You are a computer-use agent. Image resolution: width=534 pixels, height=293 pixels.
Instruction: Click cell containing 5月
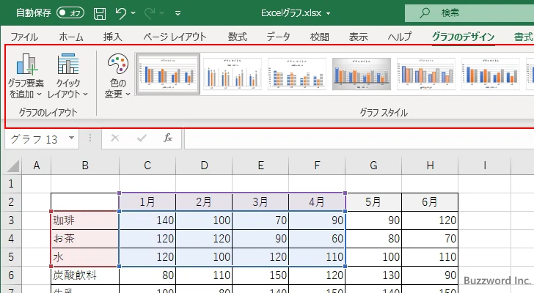tap(373, 202)
